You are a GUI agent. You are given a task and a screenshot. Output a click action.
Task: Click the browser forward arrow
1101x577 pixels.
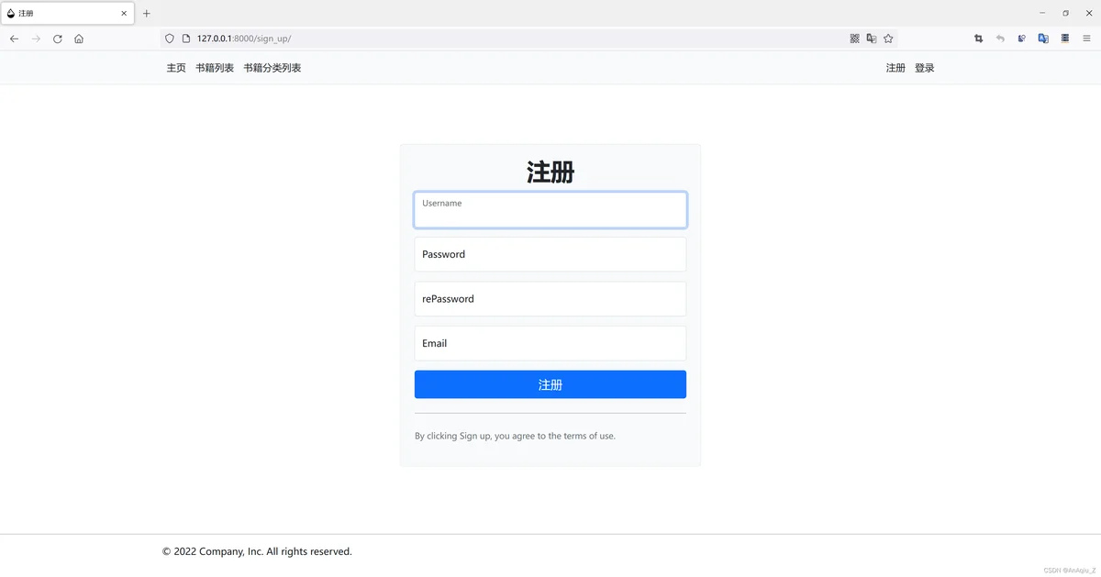(36, 39)
